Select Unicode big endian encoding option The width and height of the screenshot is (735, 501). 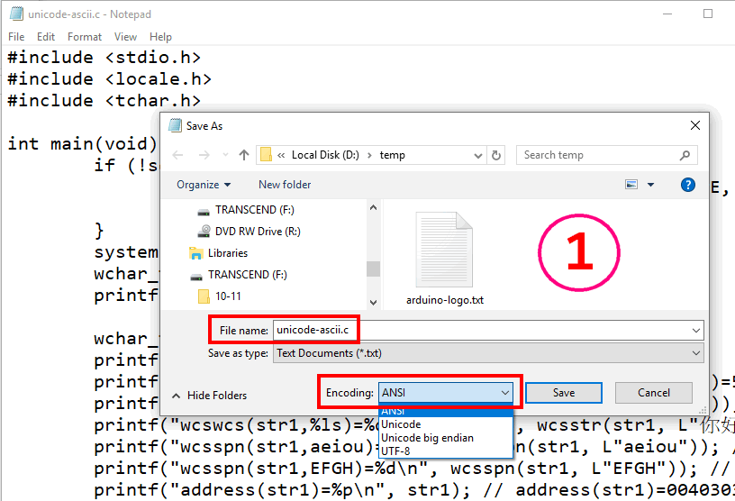pos(427,438)
